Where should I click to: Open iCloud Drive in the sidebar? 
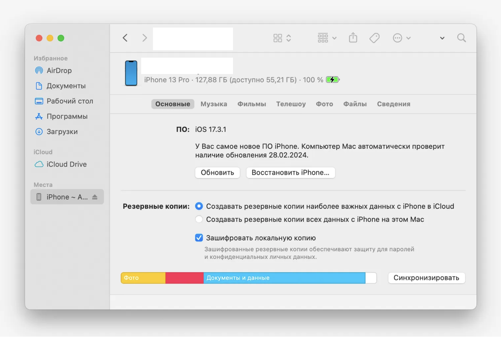click(x=67, y=164)
